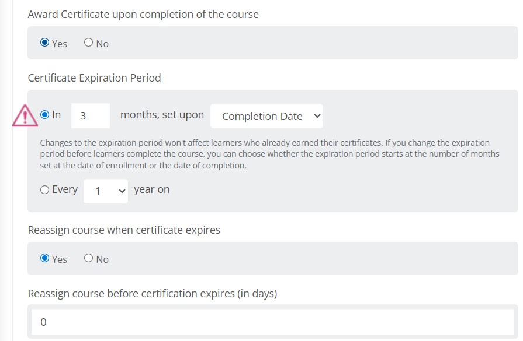Click the 'Award Certificate upon completion of the course' label
523x341 pixels.
143,15
